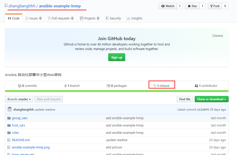Star the ansible-example-lnmp repository

coord(192,6)
